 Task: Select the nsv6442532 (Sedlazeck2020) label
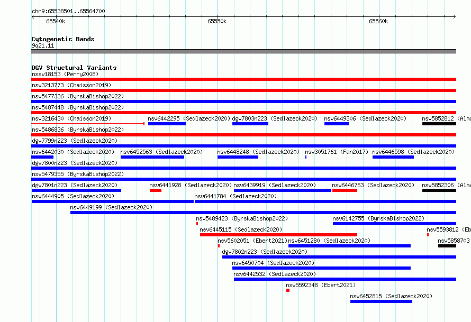(x=275, y=274)
